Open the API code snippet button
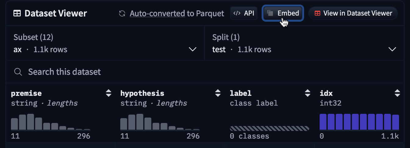410x148 pixels. click(244, 13)
